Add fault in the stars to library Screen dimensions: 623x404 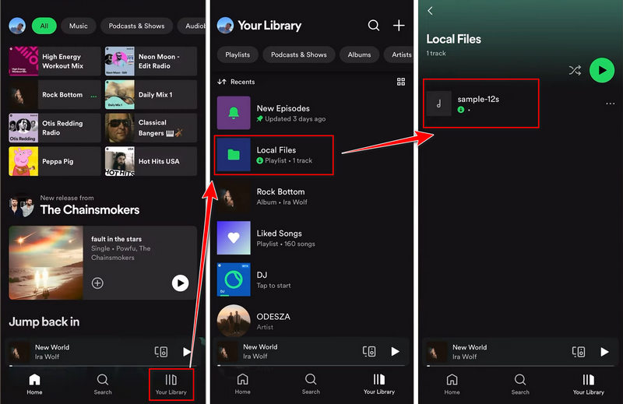tap(97, 283)
